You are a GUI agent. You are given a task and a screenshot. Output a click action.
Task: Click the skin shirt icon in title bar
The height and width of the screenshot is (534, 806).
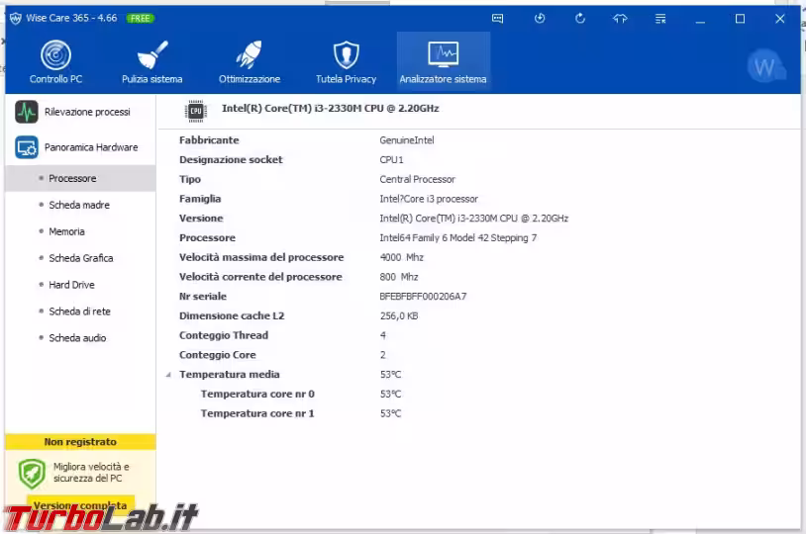[x=620, y=19]
